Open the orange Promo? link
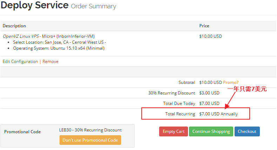 231,83
